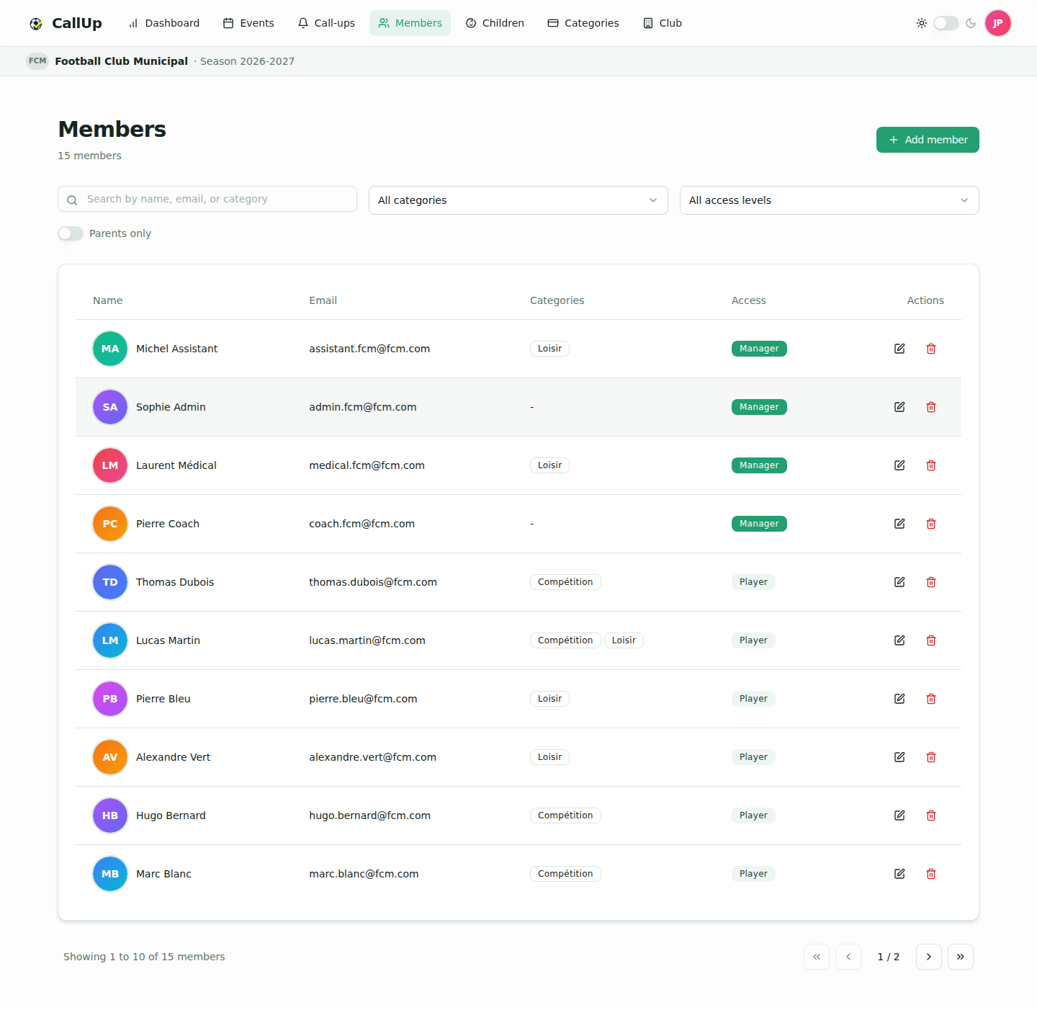Click Hugo Bernard's Player access badge
The height and width of the screenshot is (1010, 1037).
pos(753,815)
